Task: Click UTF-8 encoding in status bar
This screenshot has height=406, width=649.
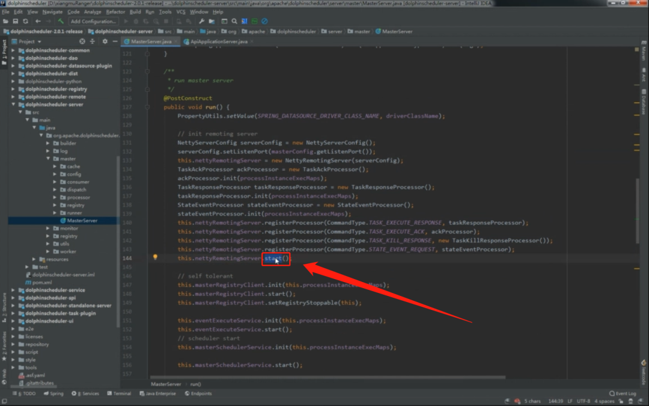Action: (x=583, y=401)
